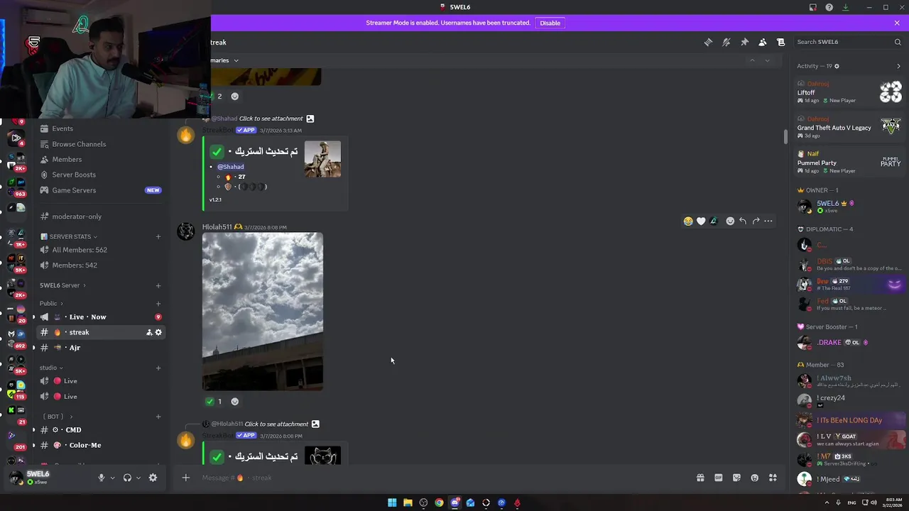Edit streak channel settings gear
This screenshot has height=511, width=909.
(158, 332)
